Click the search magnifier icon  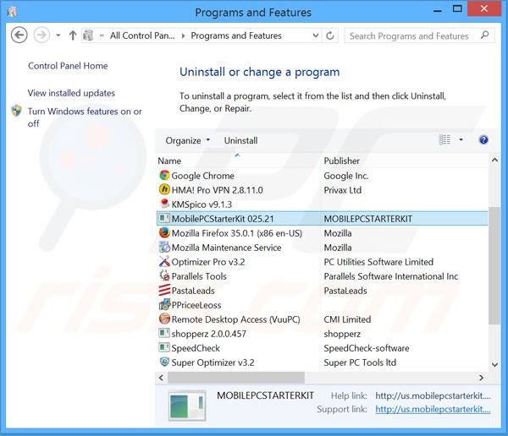tap(484, 35)
